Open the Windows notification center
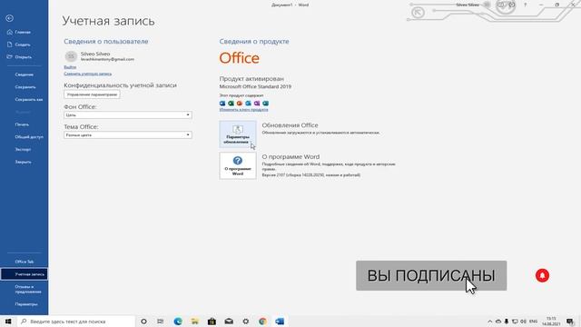The height and width of the screenshot is (327, 581). (x=570, y=322)
